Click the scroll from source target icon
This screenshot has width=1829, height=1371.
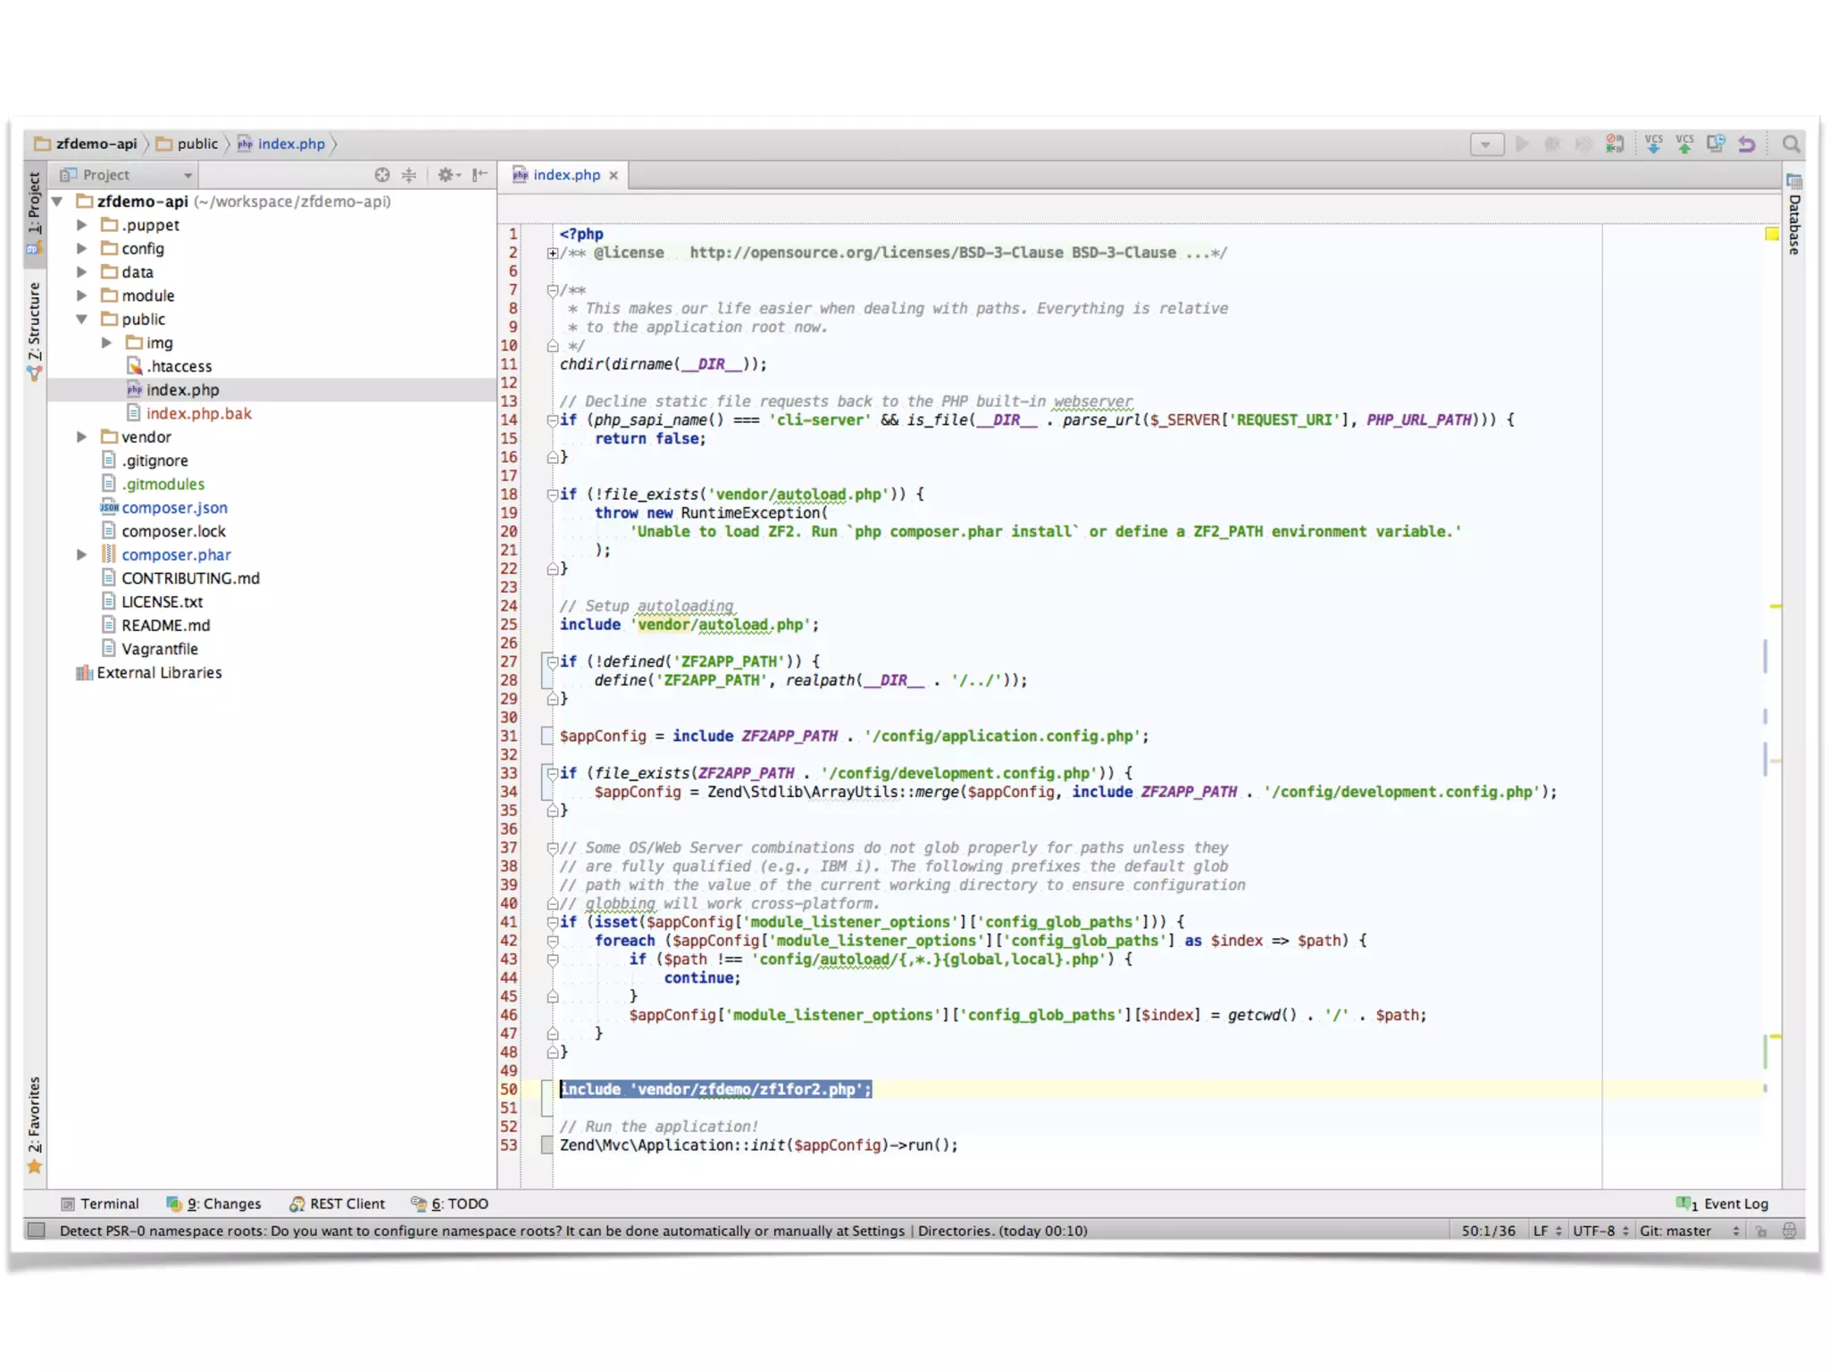(x=382, y=175)
